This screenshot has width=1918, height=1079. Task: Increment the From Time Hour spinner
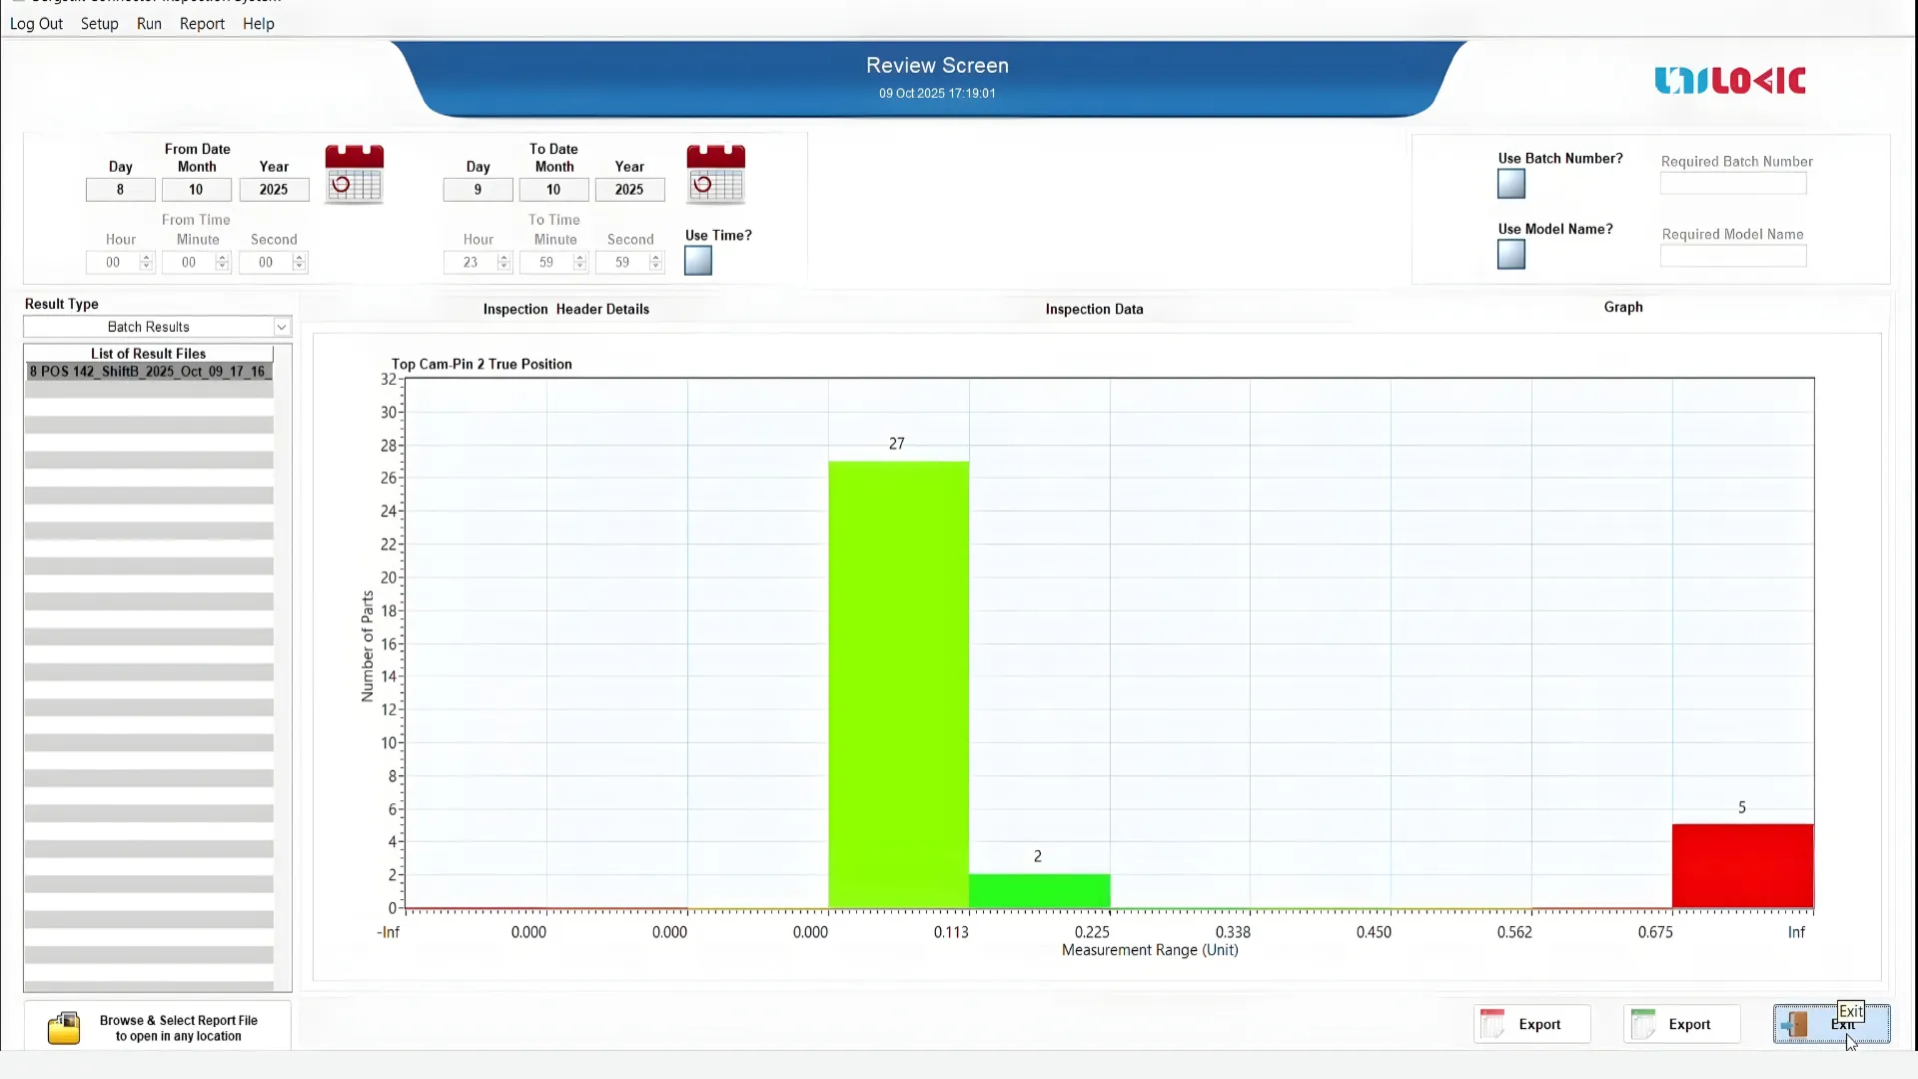[x=147, y=258]
